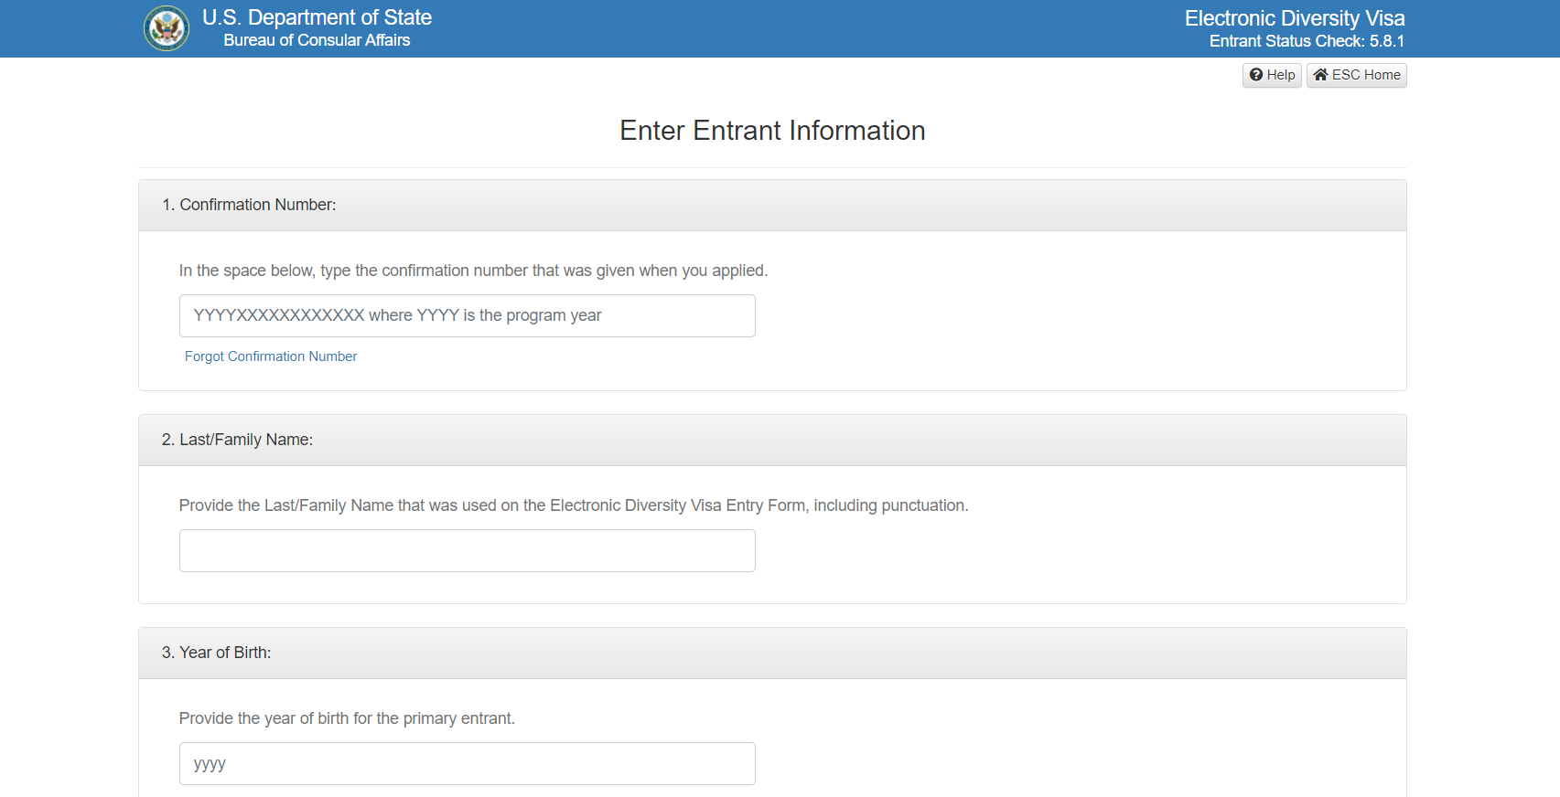Click the 'U.S. Department of State' banner title
The image size is (1560, 797).
coord(317,17)
